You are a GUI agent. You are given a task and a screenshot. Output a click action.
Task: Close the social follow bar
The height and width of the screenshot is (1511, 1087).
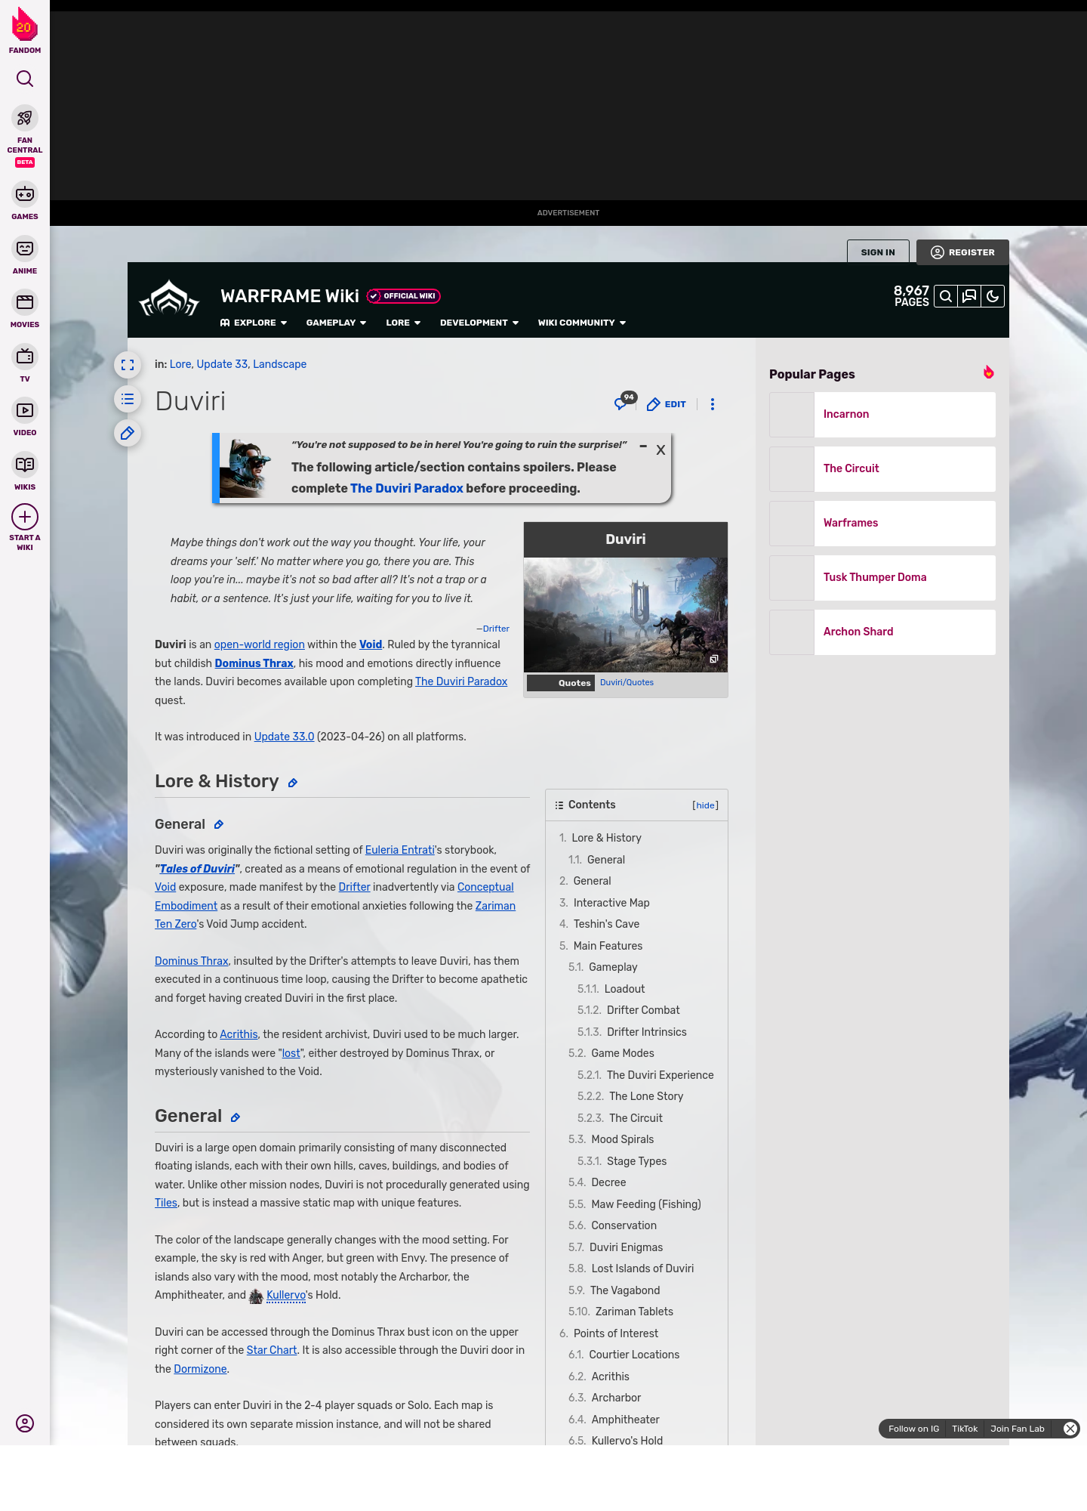pyautogui.click(x=1070, y=1429)
